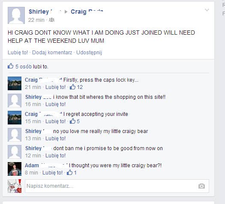Open Craig's landscape avatar on first comment
Screen dimensions: 225x204
coord(15,83)
